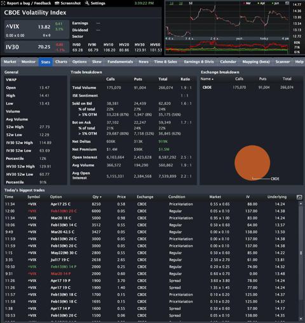The width and height of the screenshot is (305, 323).
Task: Toggle the Apr series in chart legend
Action: coord(261,3)
